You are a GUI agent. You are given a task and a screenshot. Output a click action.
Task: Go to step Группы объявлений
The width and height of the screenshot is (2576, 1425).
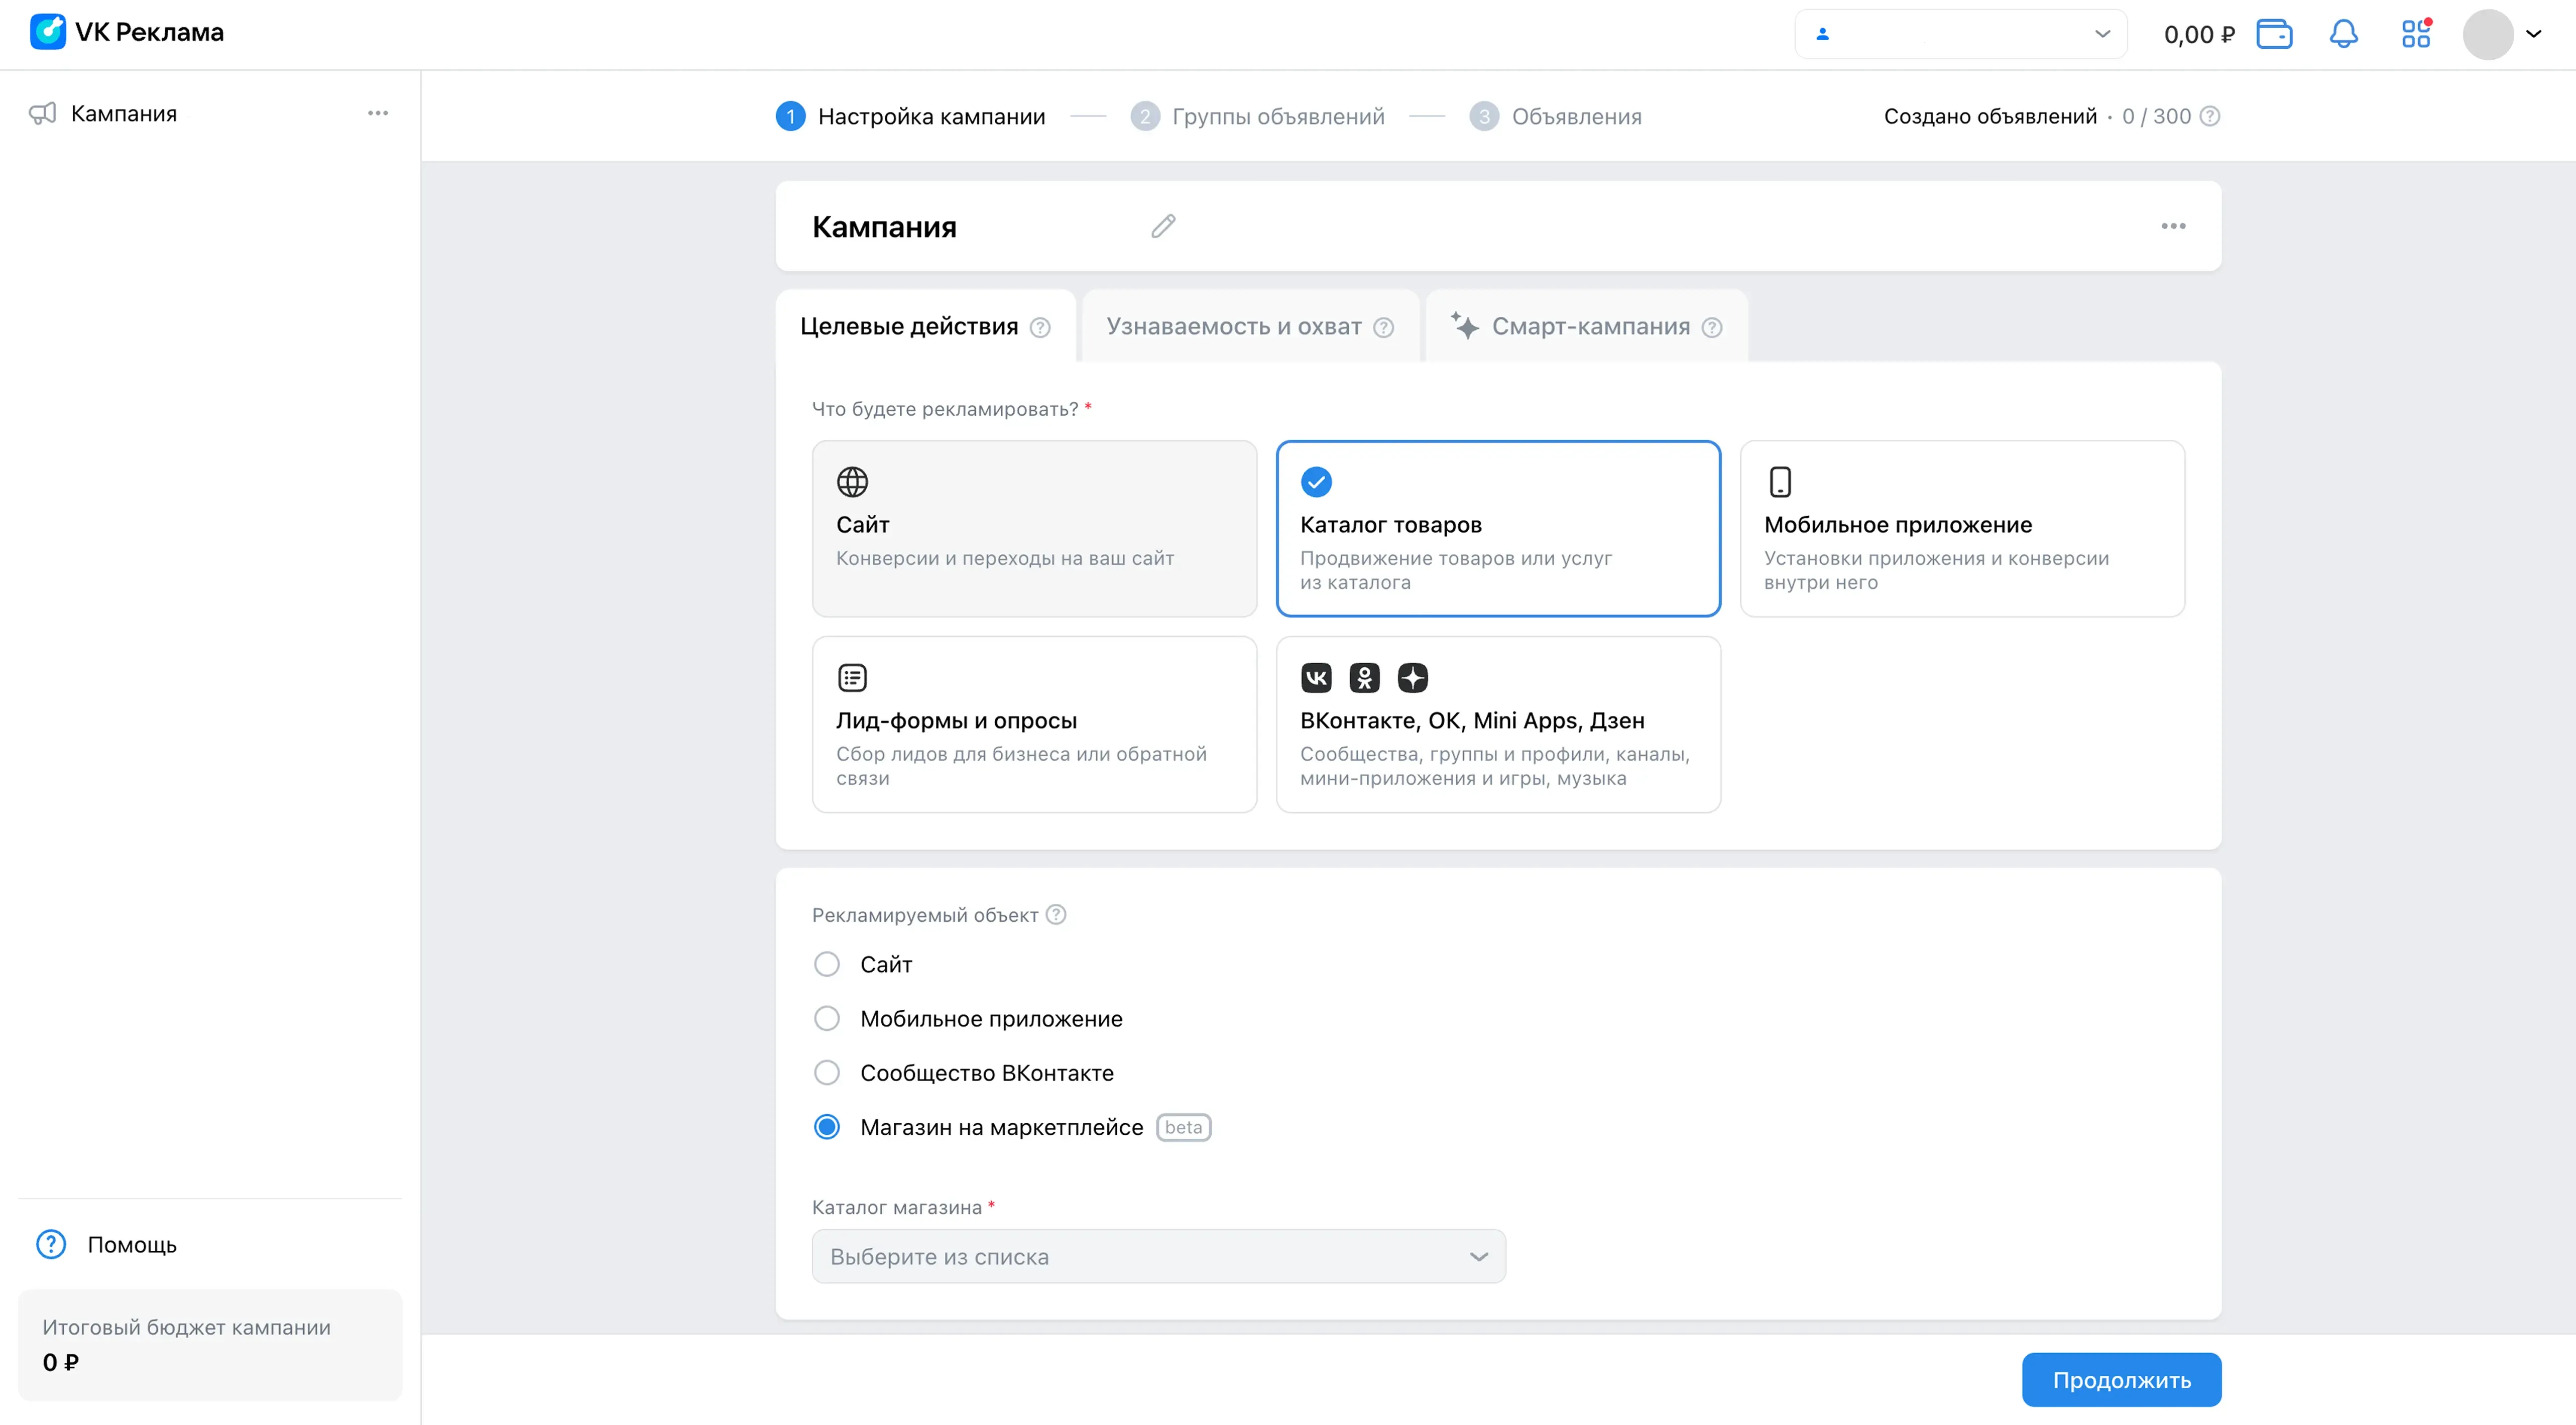click(x=1257, y=116)
